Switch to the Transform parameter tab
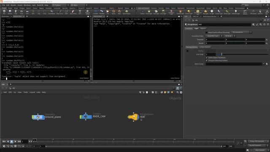Screen dimensions: 270x152 189,28
